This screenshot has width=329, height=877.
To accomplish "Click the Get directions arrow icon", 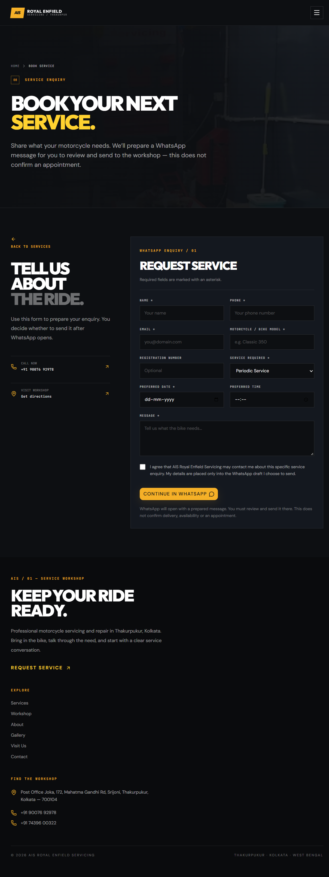I will [107, 394].
